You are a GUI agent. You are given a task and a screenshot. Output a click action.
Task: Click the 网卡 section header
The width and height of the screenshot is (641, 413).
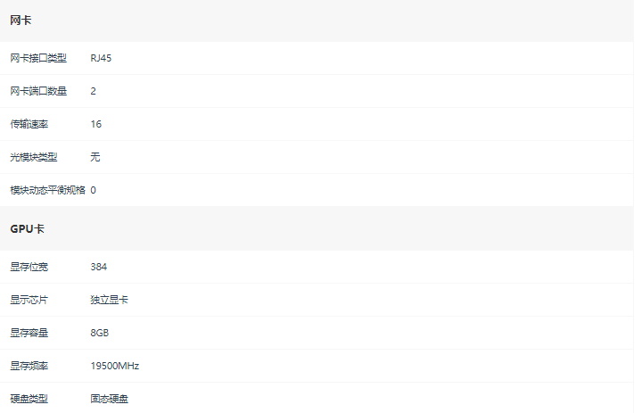(x=21, y=21)
